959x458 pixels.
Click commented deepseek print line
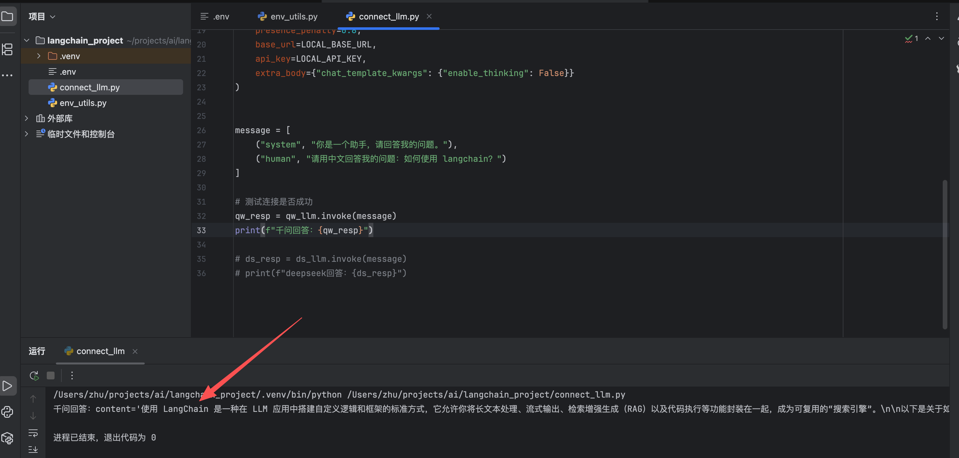point(320,273)
